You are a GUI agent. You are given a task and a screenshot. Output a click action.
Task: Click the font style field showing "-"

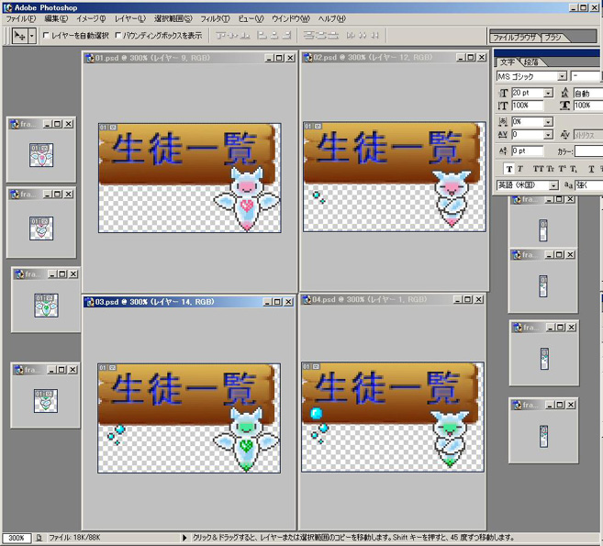[x=586, y=76]
